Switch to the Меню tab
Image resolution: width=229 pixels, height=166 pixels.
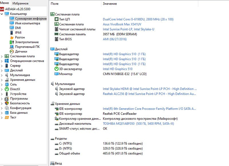tap(5, 3)
